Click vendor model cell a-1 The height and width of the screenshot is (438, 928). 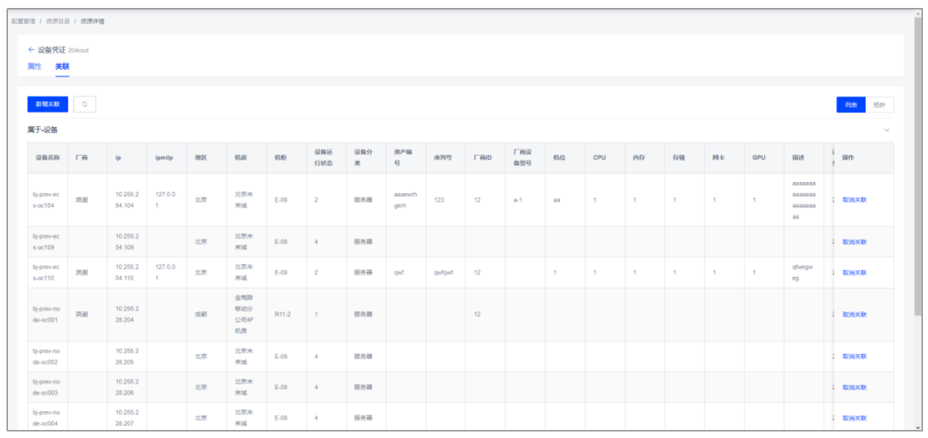(518, 199)
